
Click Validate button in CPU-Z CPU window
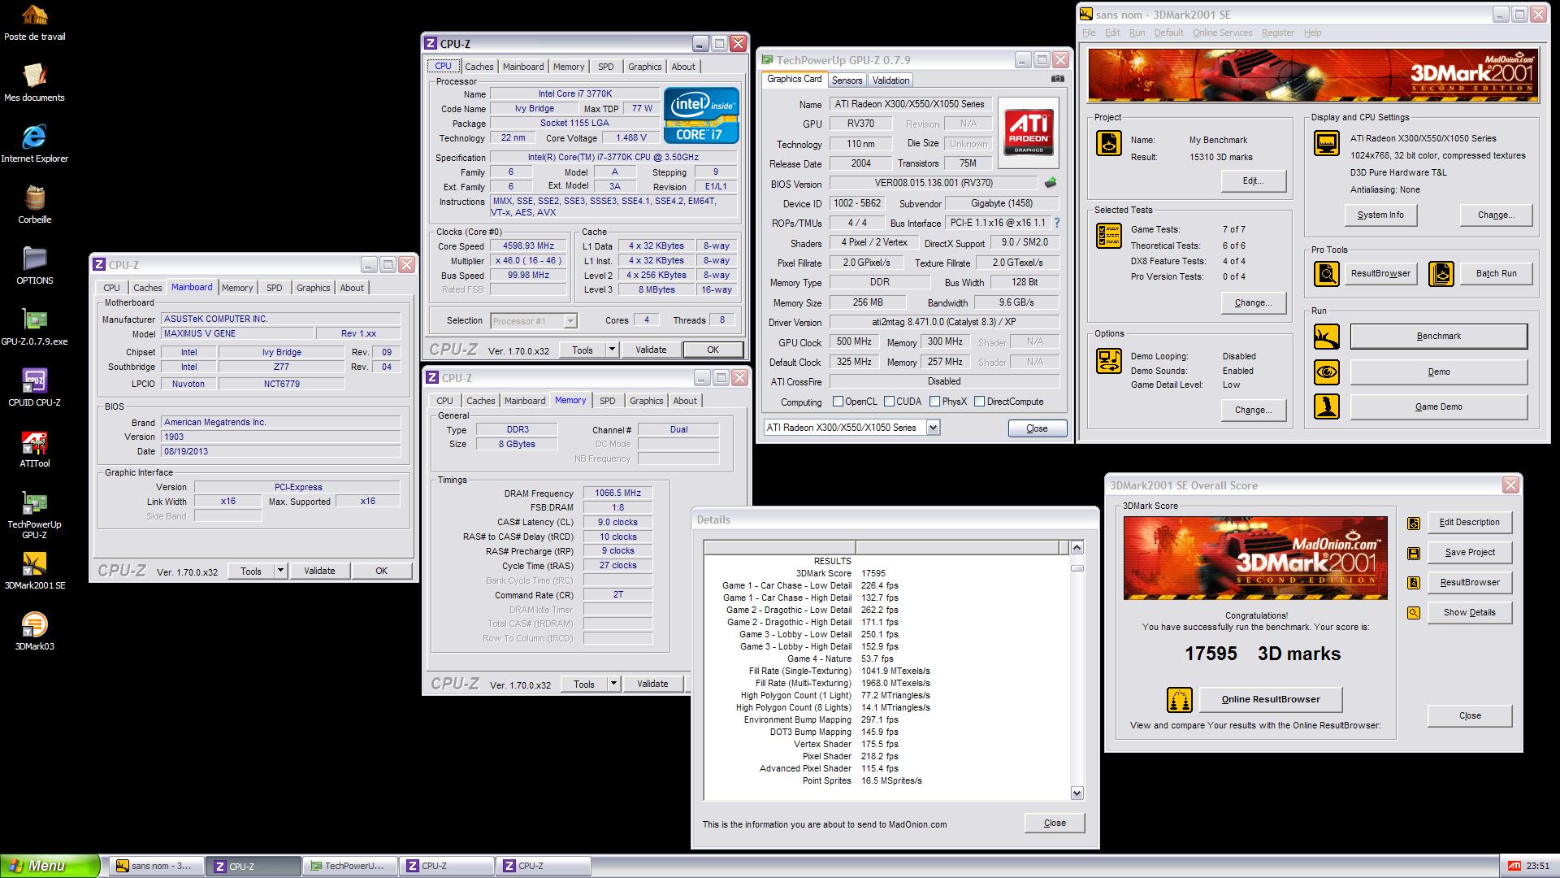[x=651, y=350]
